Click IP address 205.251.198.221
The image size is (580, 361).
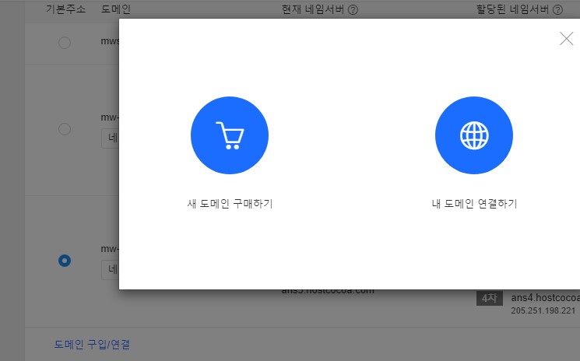click(x=543, y=310)
